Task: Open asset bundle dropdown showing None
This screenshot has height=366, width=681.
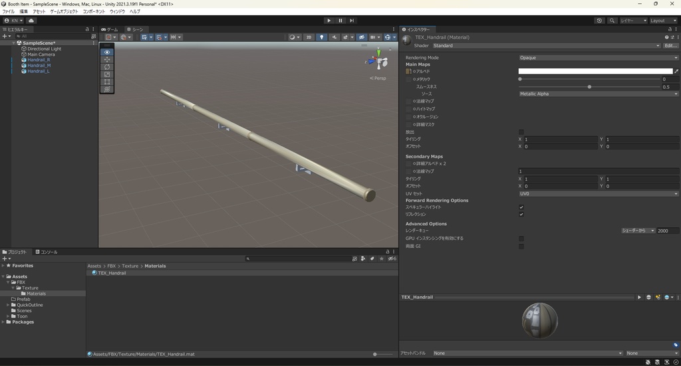Action: coord(527,353)
